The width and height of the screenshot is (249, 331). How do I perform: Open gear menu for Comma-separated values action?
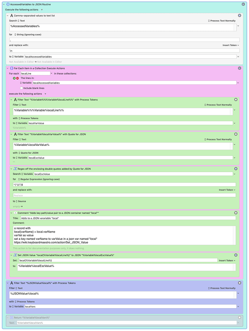(x=240, y=16)
